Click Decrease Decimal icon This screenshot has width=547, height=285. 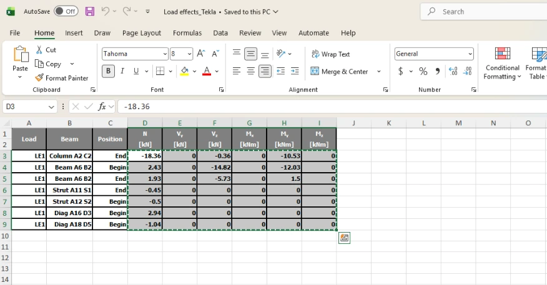(468, 72)
